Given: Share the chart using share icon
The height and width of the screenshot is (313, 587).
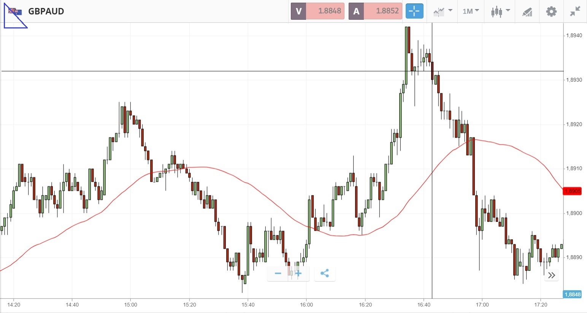Looking at the screenshot, I should (325, 273).
